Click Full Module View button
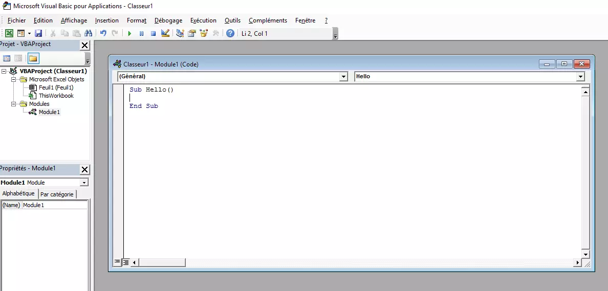The image size is (608, 291). pyautogui.click(x=125, y=262)
